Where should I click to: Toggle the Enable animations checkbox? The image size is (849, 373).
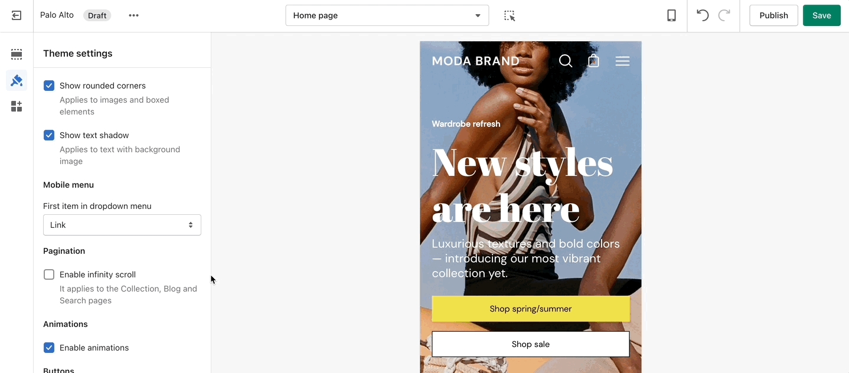49,348
